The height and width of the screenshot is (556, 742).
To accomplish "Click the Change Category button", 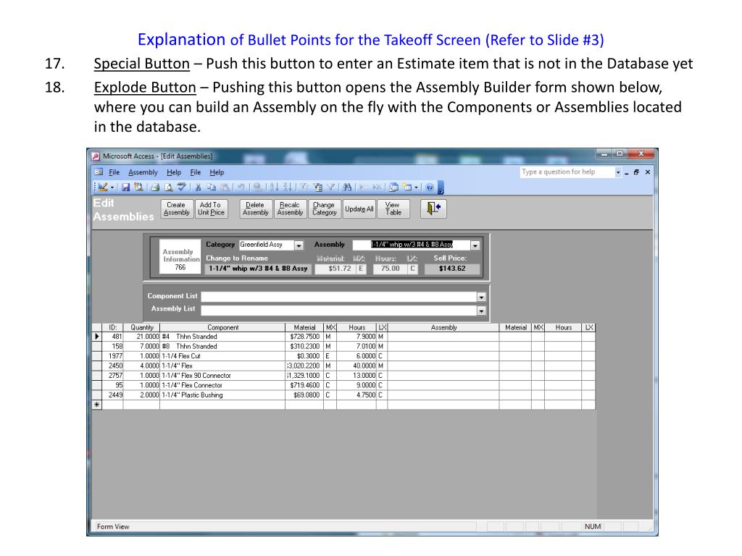I will (325, 208).
